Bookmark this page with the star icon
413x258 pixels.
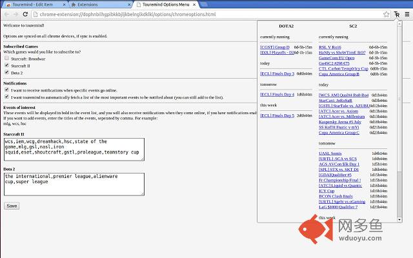pos(386,14)
